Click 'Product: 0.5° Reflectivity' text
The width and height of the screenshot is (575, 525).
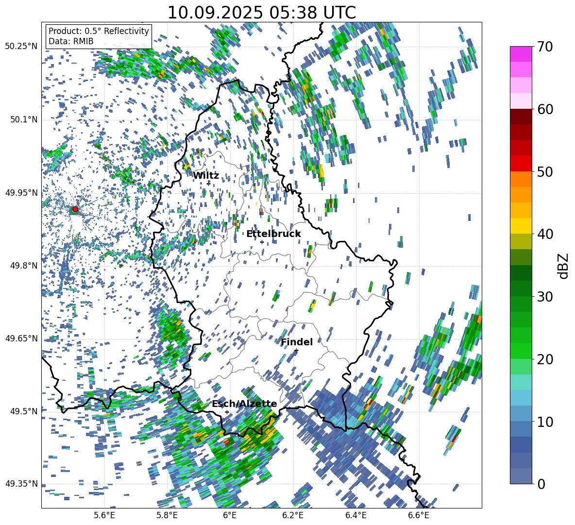pyautogui.click(x=99, y=31)
